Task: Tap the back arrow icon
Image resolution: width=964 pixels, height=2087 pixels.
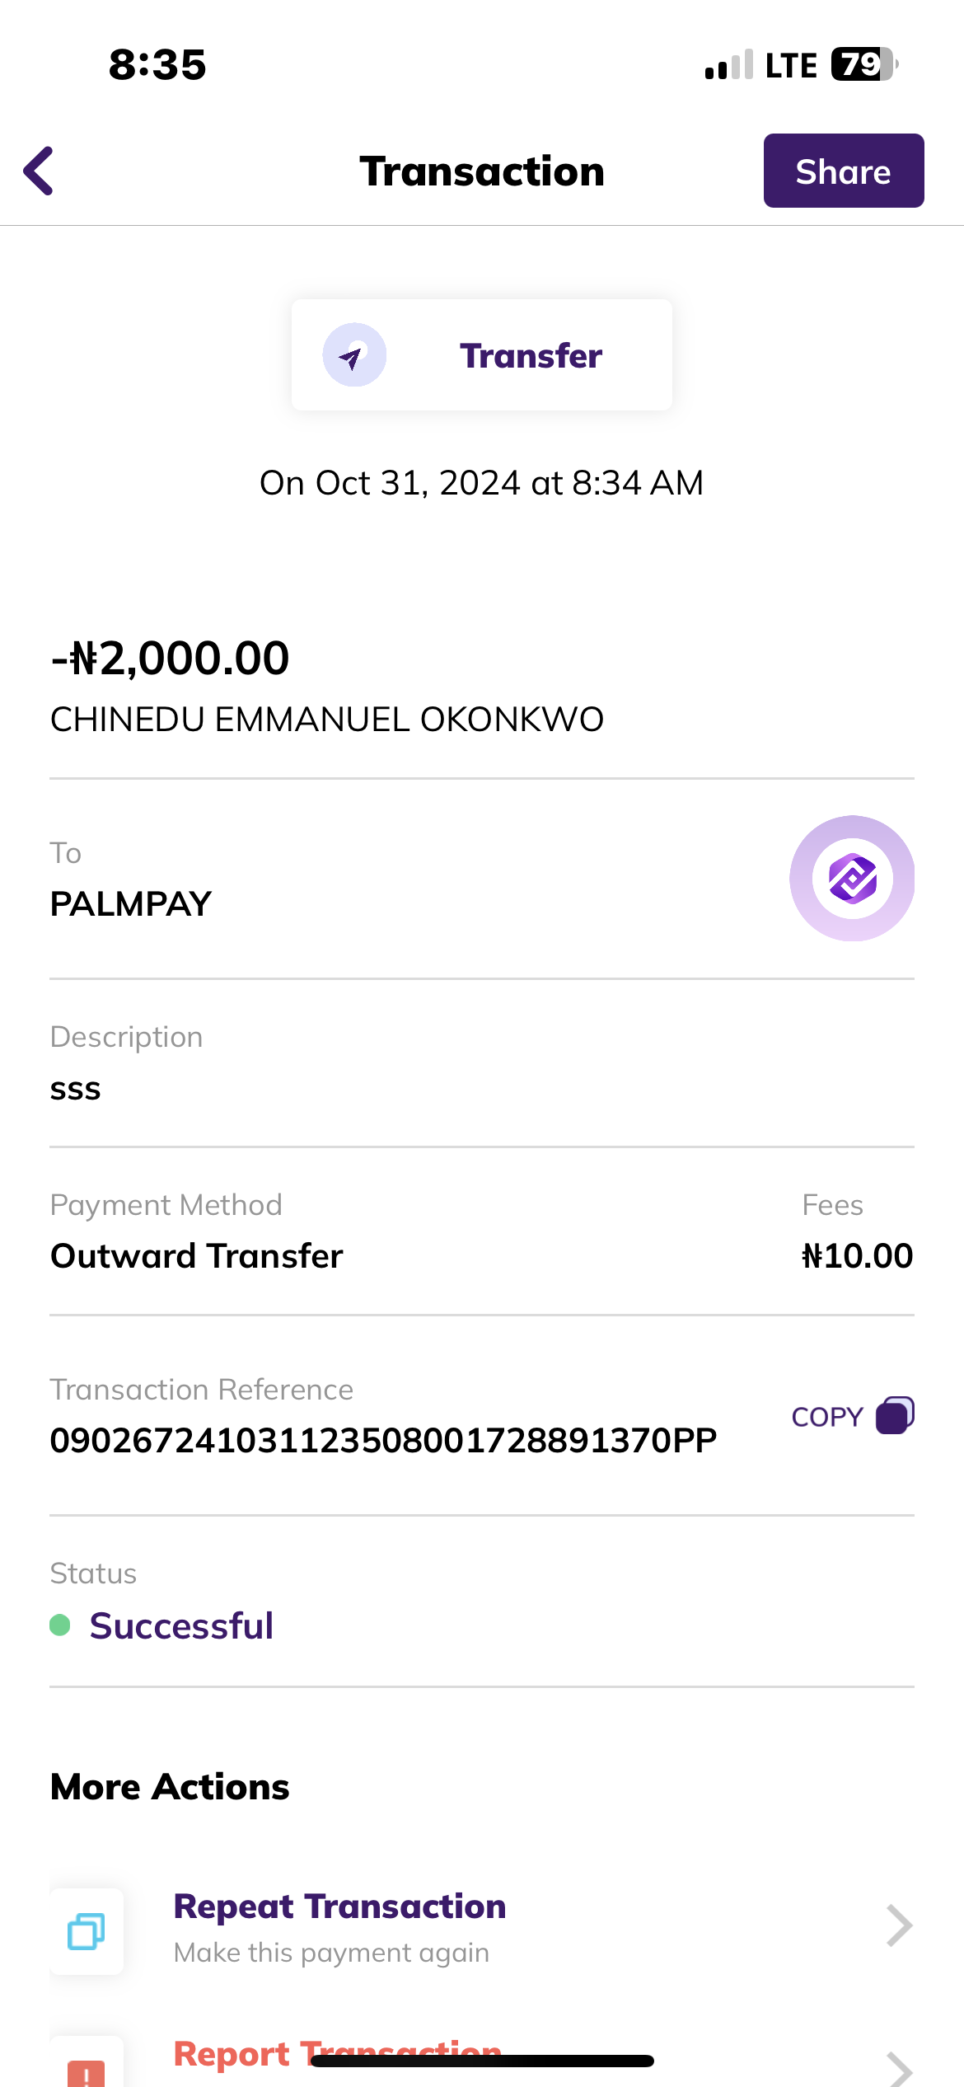Action: click(39, 171)
